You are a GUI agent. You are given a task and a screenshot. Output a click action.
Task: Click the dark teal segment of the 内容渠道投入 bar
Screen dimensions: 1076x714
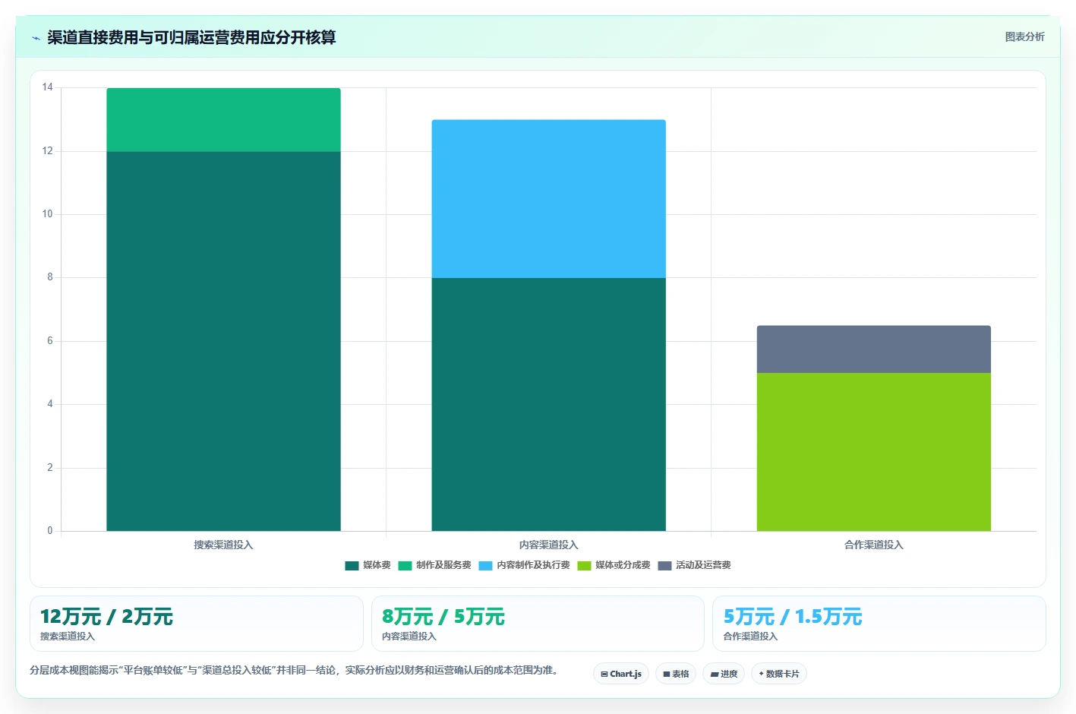(549, 404)
